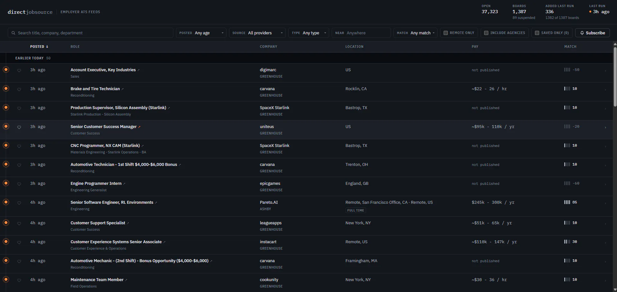Open external link arrow beside Account Executive, Key Industries

click(x=138, y=70)
